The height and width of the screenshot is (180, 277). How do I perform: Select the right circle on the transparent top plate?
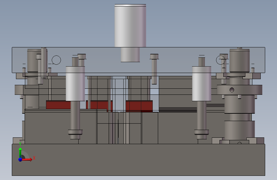(x=220, y=60)
